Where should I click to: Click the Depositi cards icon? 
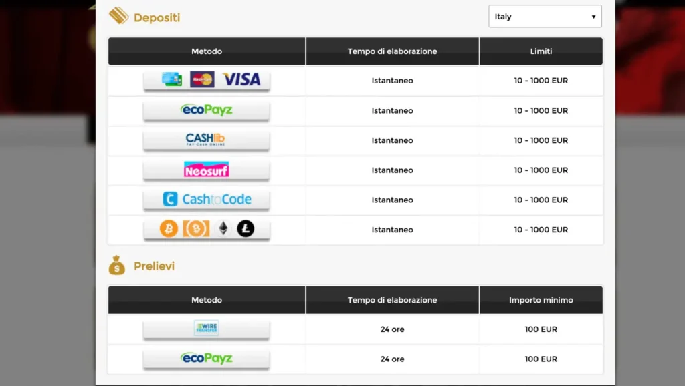tap(118, 16)
